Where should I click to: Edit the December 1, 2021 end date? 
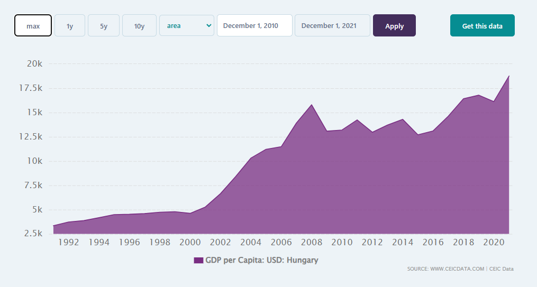coord(332,25)
